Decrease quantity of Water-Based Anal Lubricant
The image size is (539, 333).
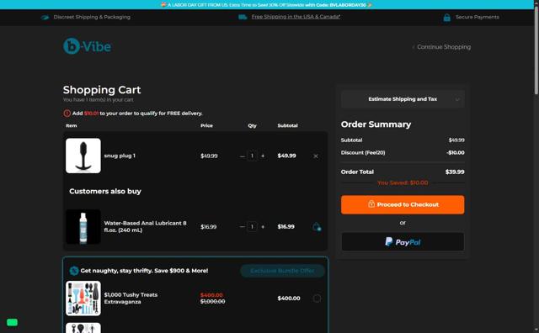pyautogui.click(x=242, y=227)
